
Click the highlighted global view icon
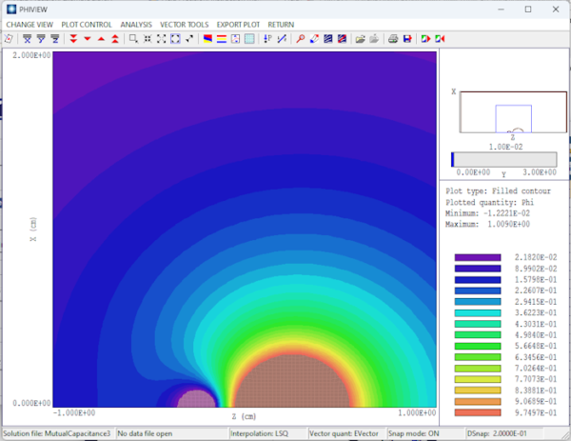[175, 39]
